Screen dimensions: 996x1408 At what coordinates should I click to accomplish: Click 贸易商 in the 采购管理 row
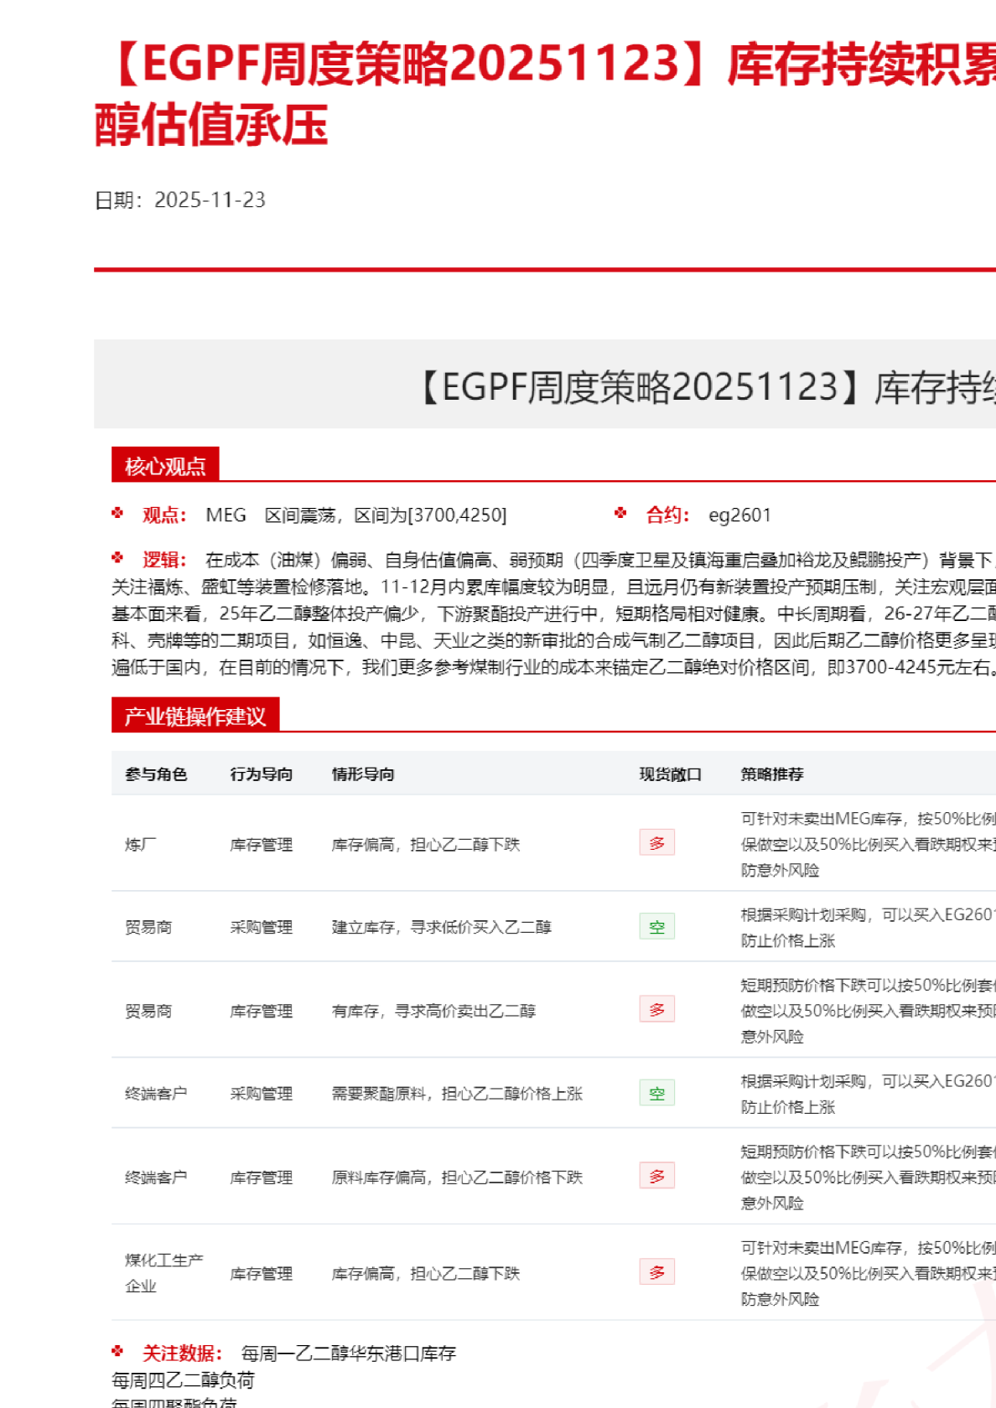148,927
